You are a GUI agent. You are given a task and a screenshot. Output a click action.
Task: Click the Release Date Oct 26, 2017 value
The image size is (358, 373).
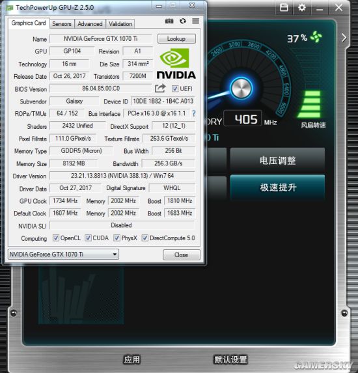(x=69, y=76)
